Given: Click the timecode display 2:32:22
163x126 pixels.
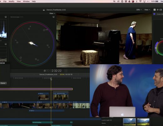Looking at the screenshot, I should tap(56, 71).
